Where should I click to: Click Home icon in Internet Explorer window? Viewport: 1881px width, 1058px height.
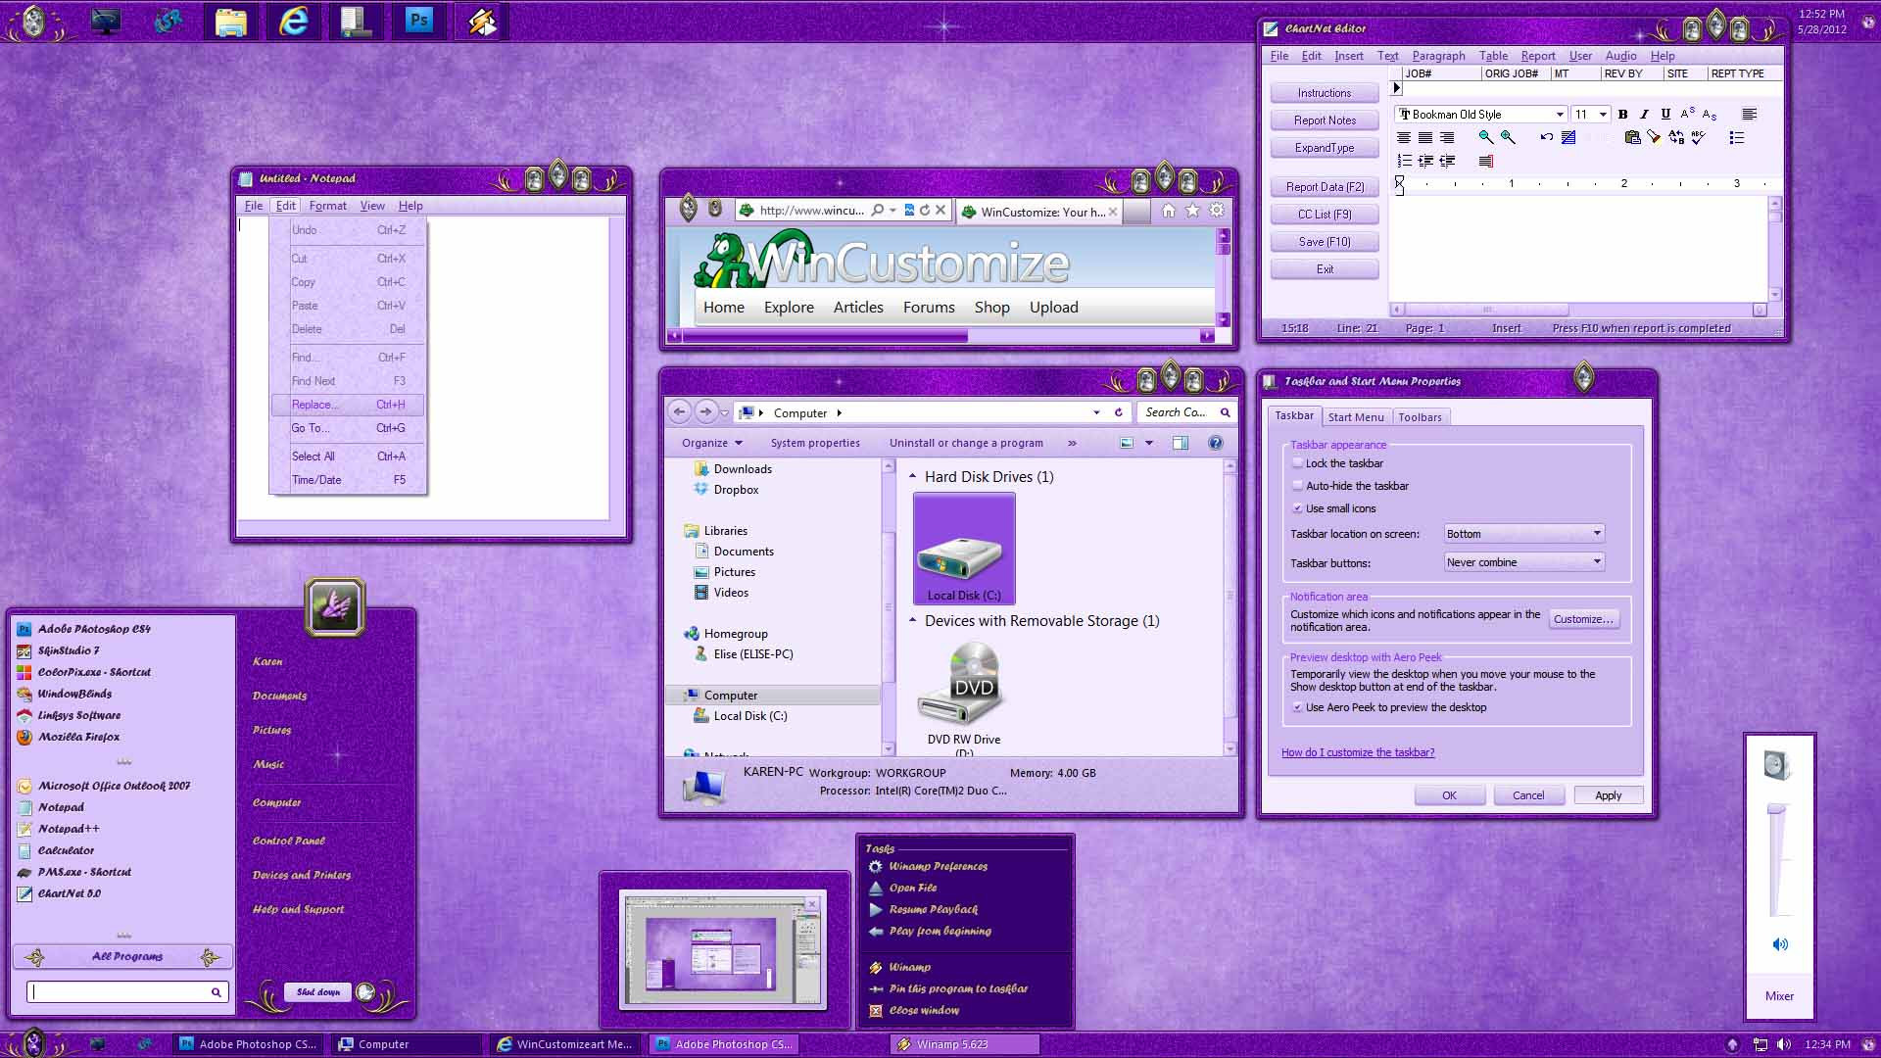pyautogui.click(x=1168, y=210)
